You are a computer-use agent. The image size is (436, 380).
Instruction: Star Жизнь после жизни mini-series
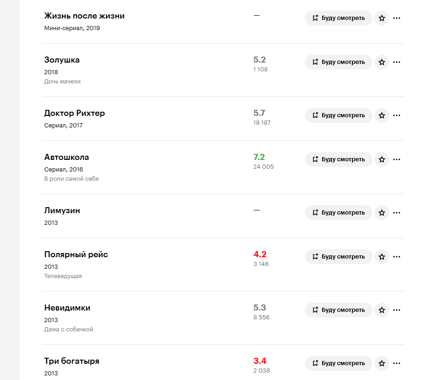coord(382,18)
